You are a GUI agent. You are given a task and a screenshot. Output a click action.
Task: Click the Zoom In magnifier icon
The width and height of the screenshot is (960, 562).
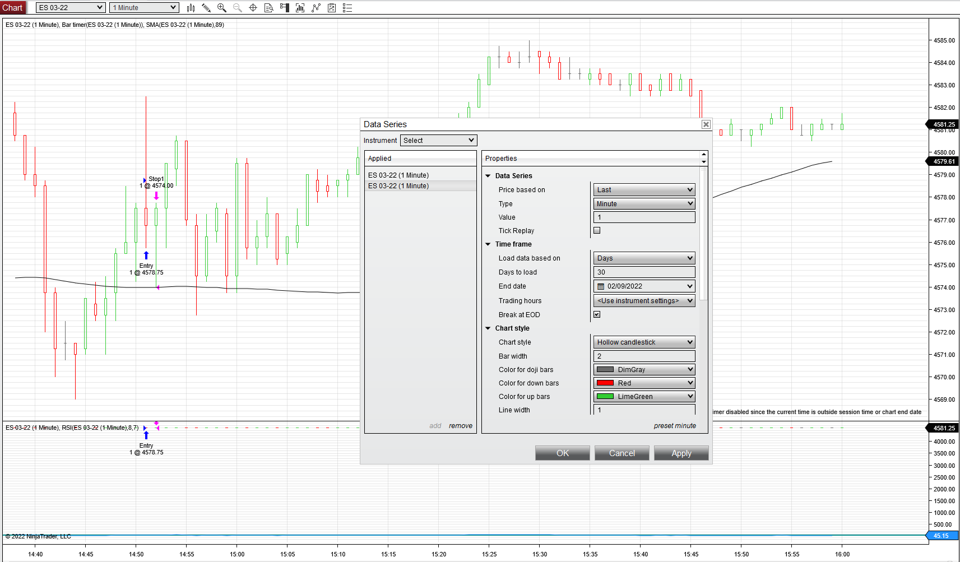pyautogui.click(x=222, y=8)
